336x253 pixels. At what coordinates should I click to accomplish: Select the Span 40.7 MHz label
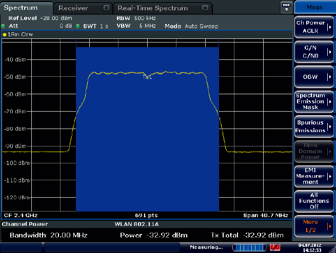[x=266, y=215]
